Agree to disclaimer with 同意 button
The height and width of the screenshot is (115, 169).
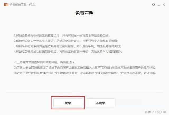click(x=68, y=103)
